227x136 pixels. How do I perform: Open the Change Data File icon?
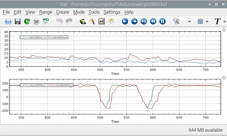coord(111,21)
